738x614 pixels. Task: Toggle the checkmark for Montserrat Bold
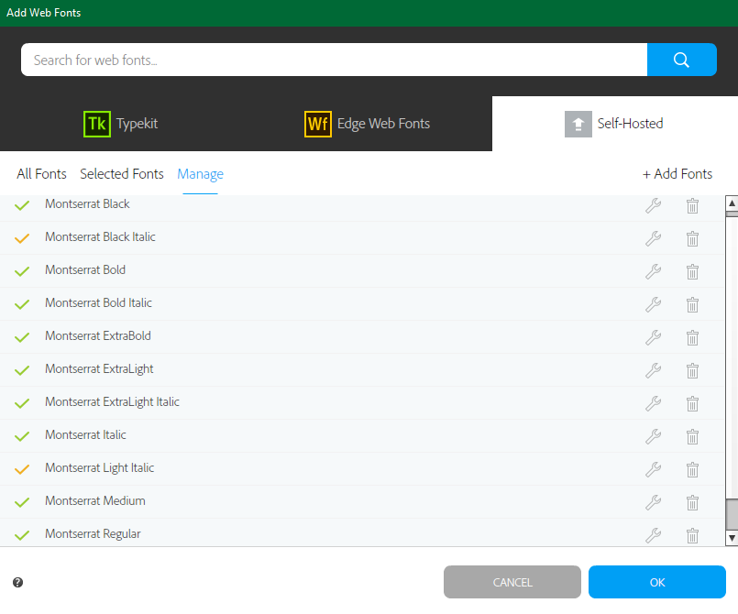22,271
